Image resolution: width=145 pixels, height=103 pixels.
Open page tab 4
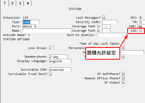pos(28,3)
